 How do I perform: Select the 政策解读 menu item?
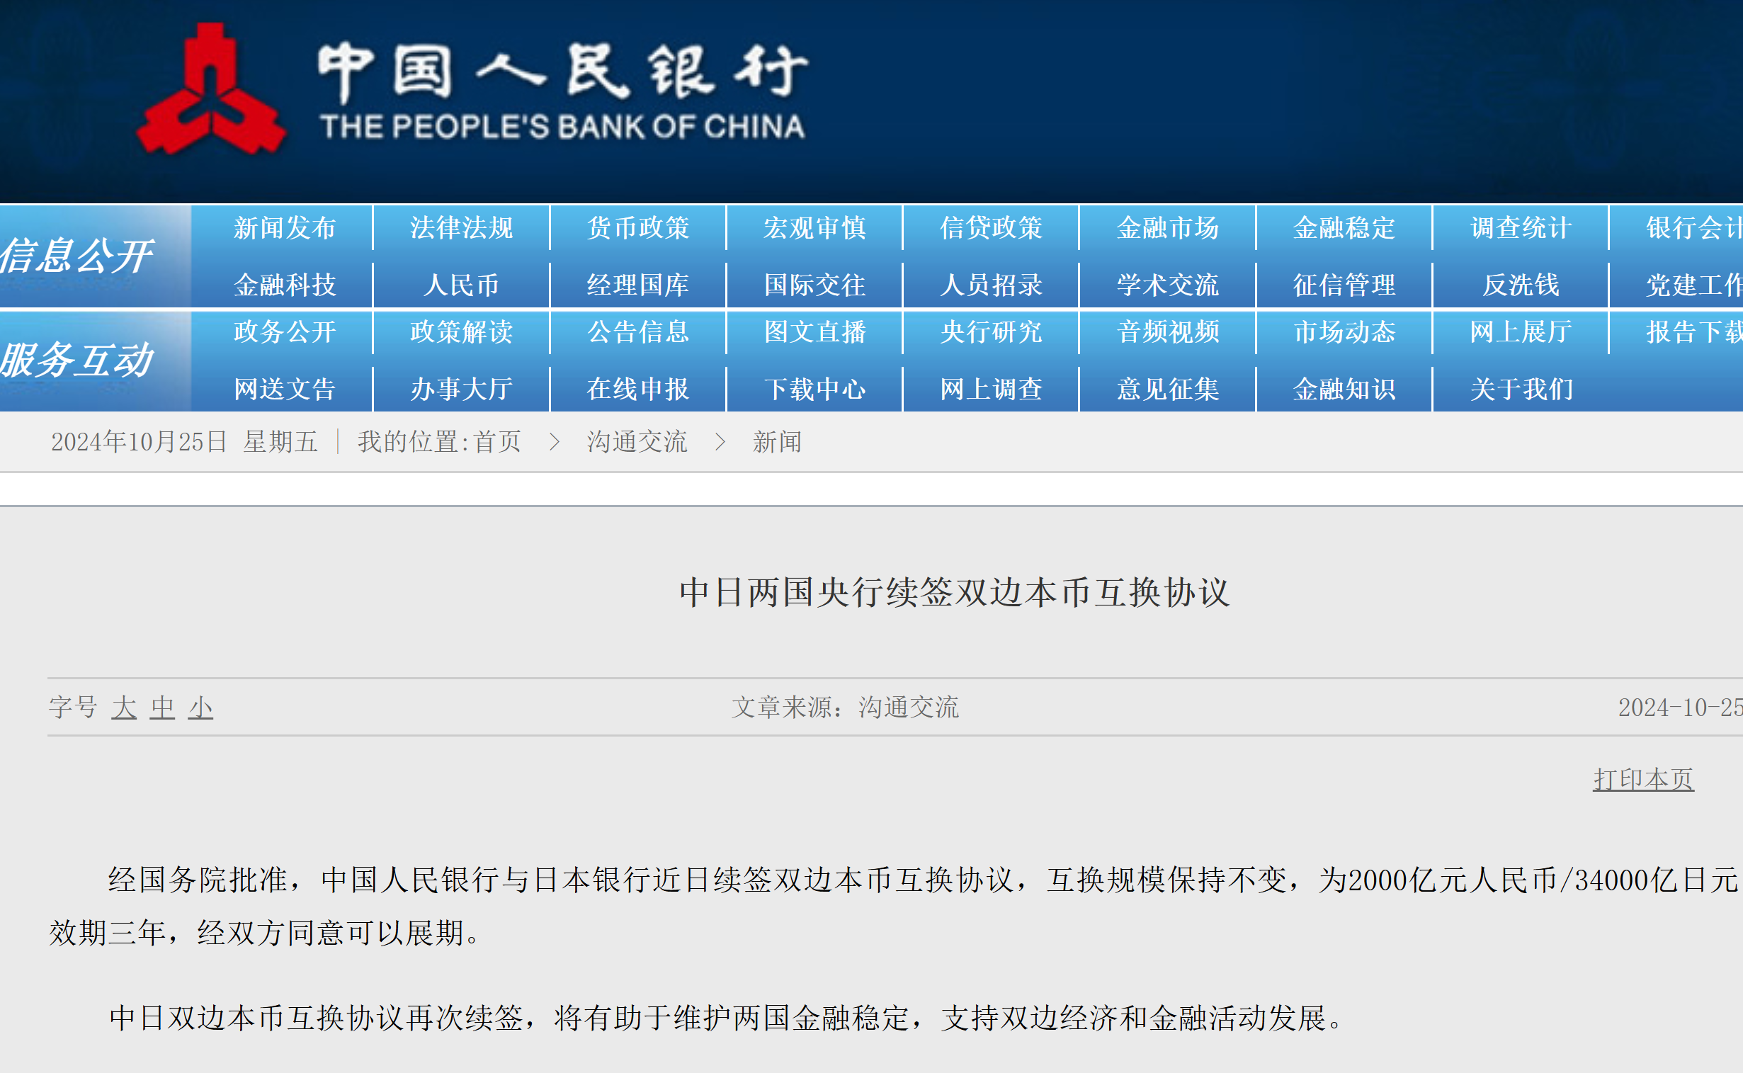[461, 331]
